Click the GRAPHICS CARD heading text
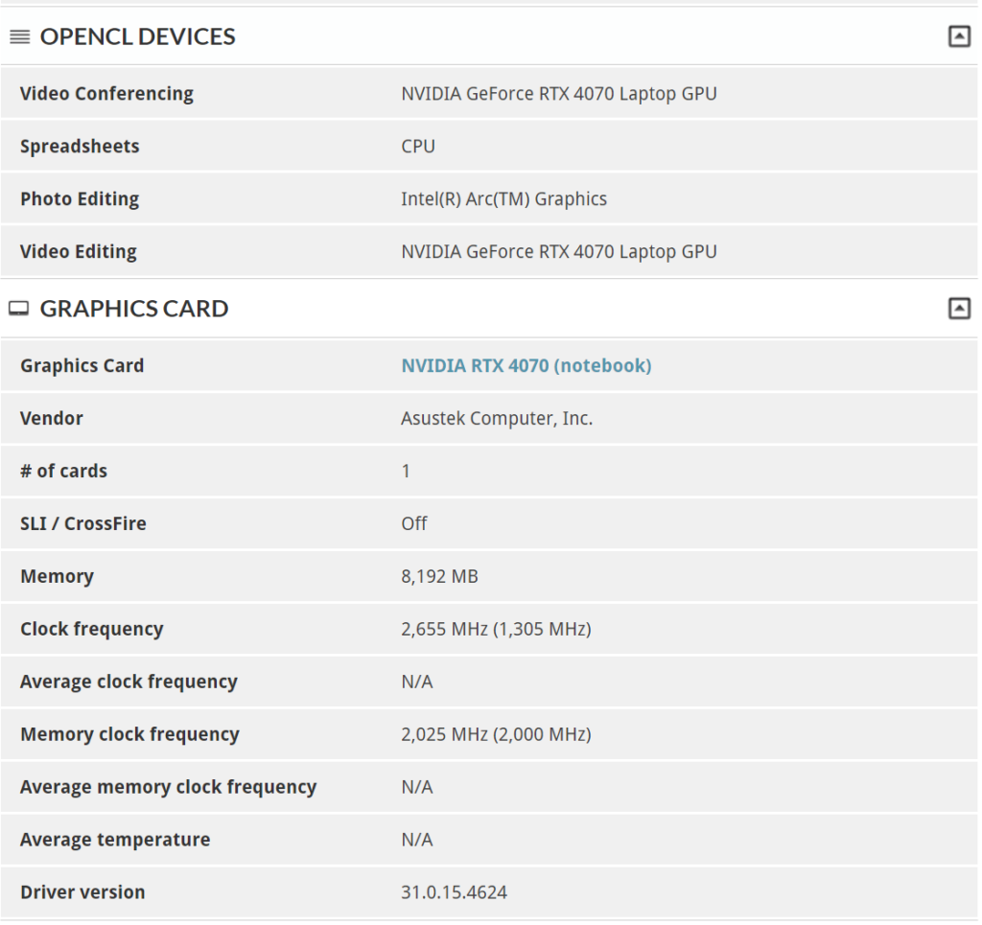 [x=134, y=309]
